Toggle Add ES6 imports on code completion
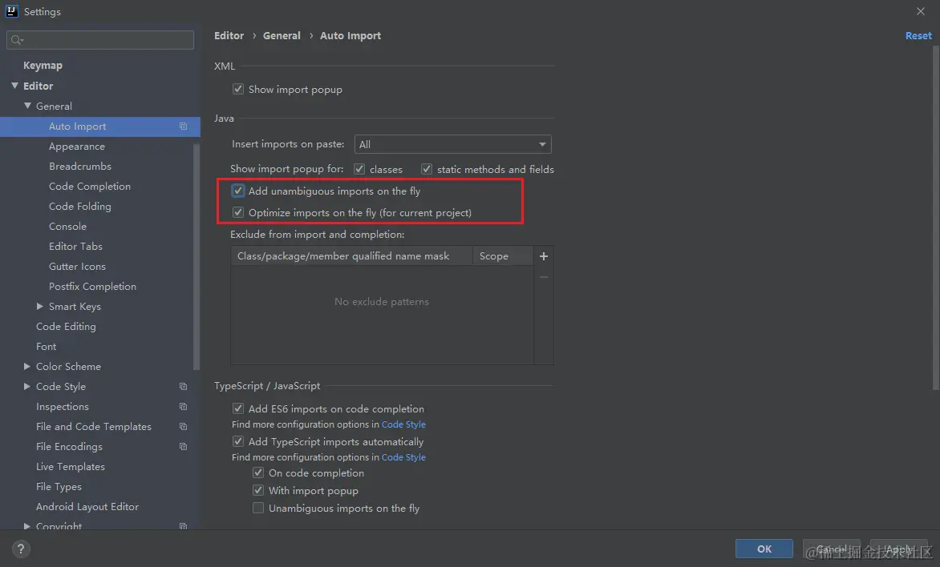 (x=238, y=408)
